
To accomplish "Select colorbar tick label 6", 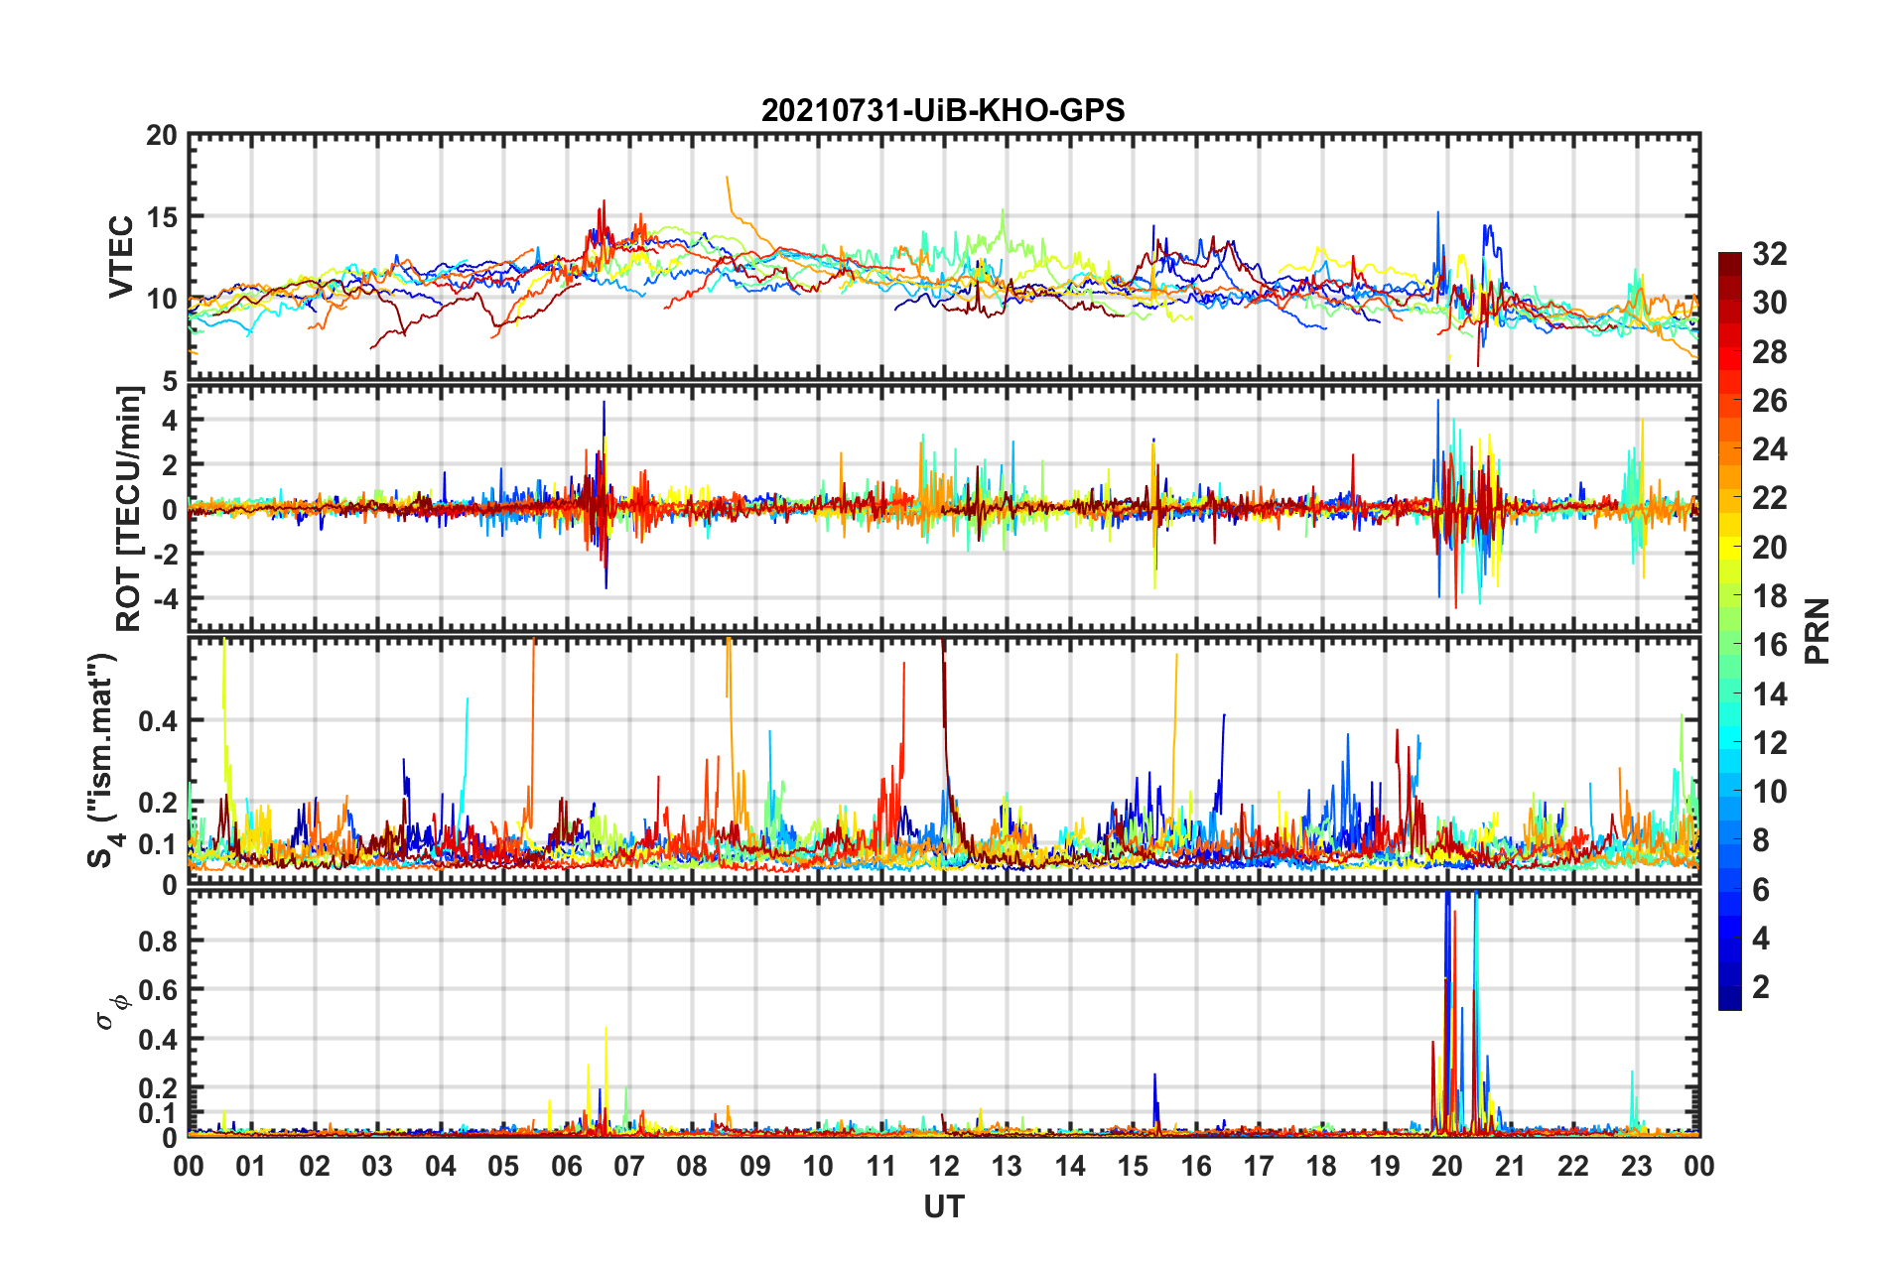I will (x=1761, y=890).
